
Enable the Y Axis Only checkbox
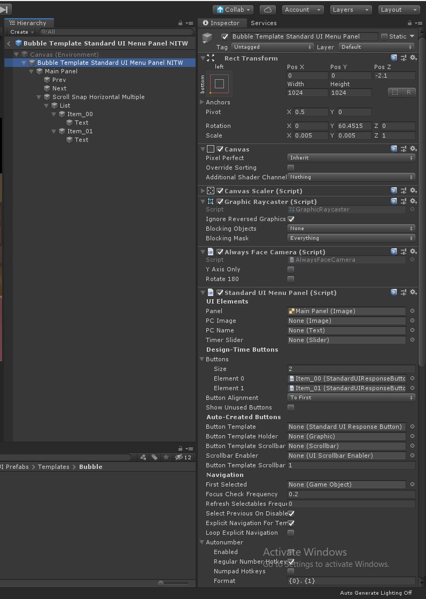click(x=291, y=269)
